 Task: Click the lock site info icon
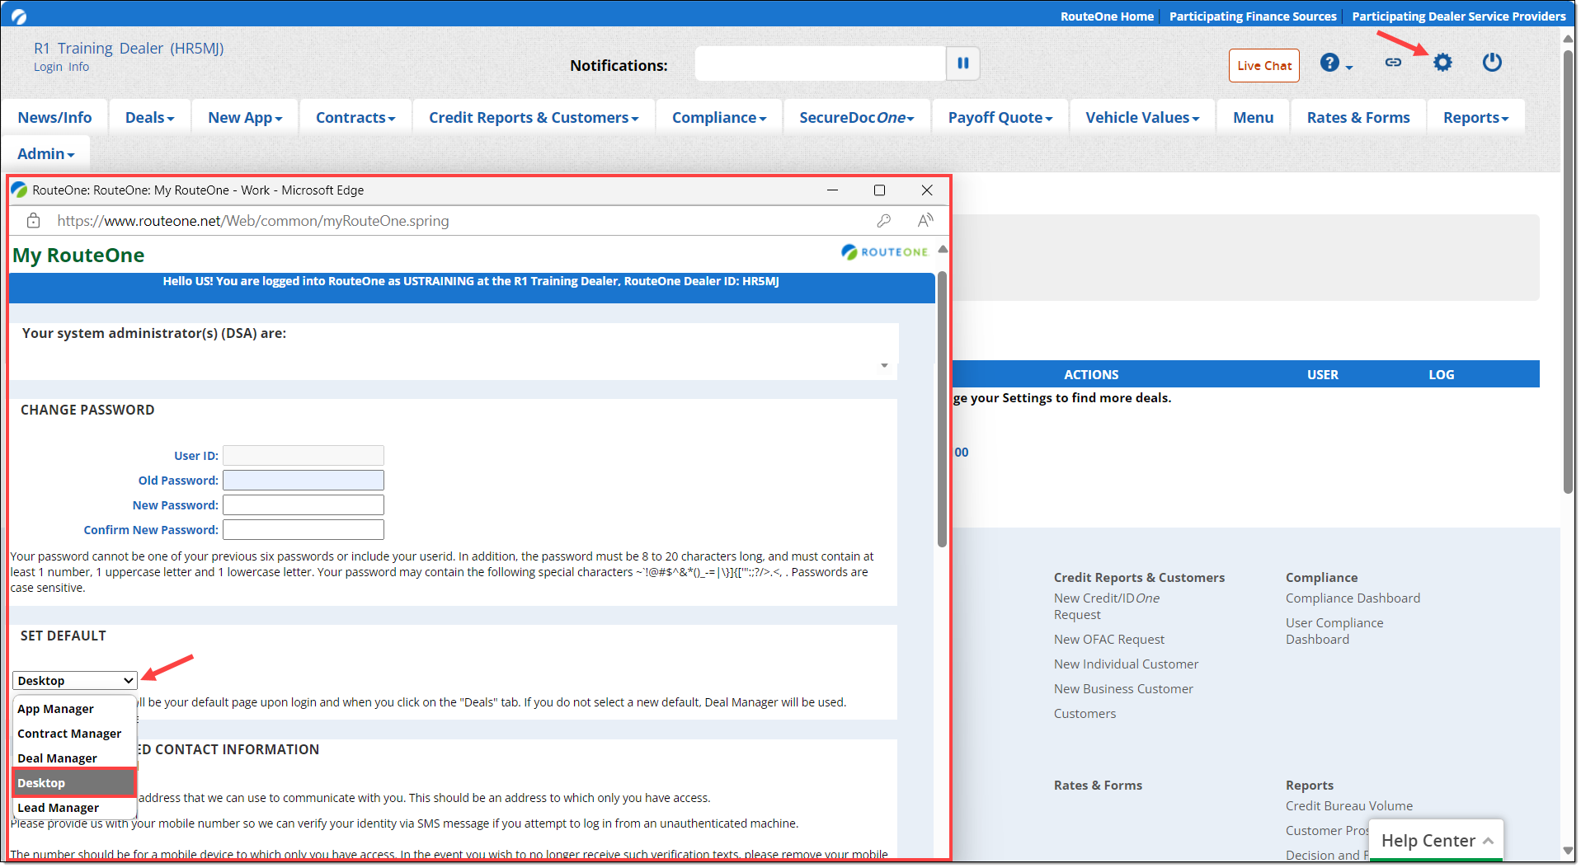point(33,221)
